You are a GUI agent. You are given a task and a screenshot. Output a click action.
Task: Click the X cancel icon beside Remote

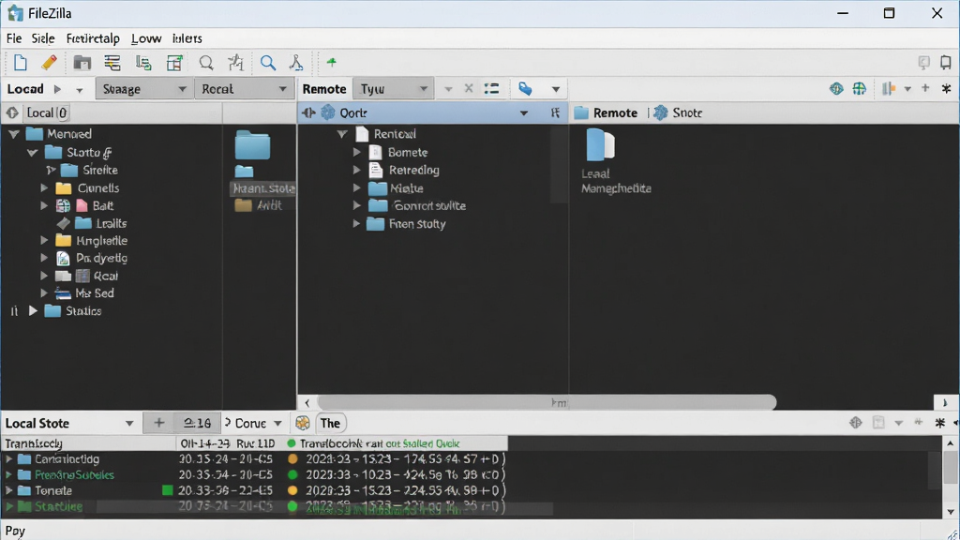[469, 89]
